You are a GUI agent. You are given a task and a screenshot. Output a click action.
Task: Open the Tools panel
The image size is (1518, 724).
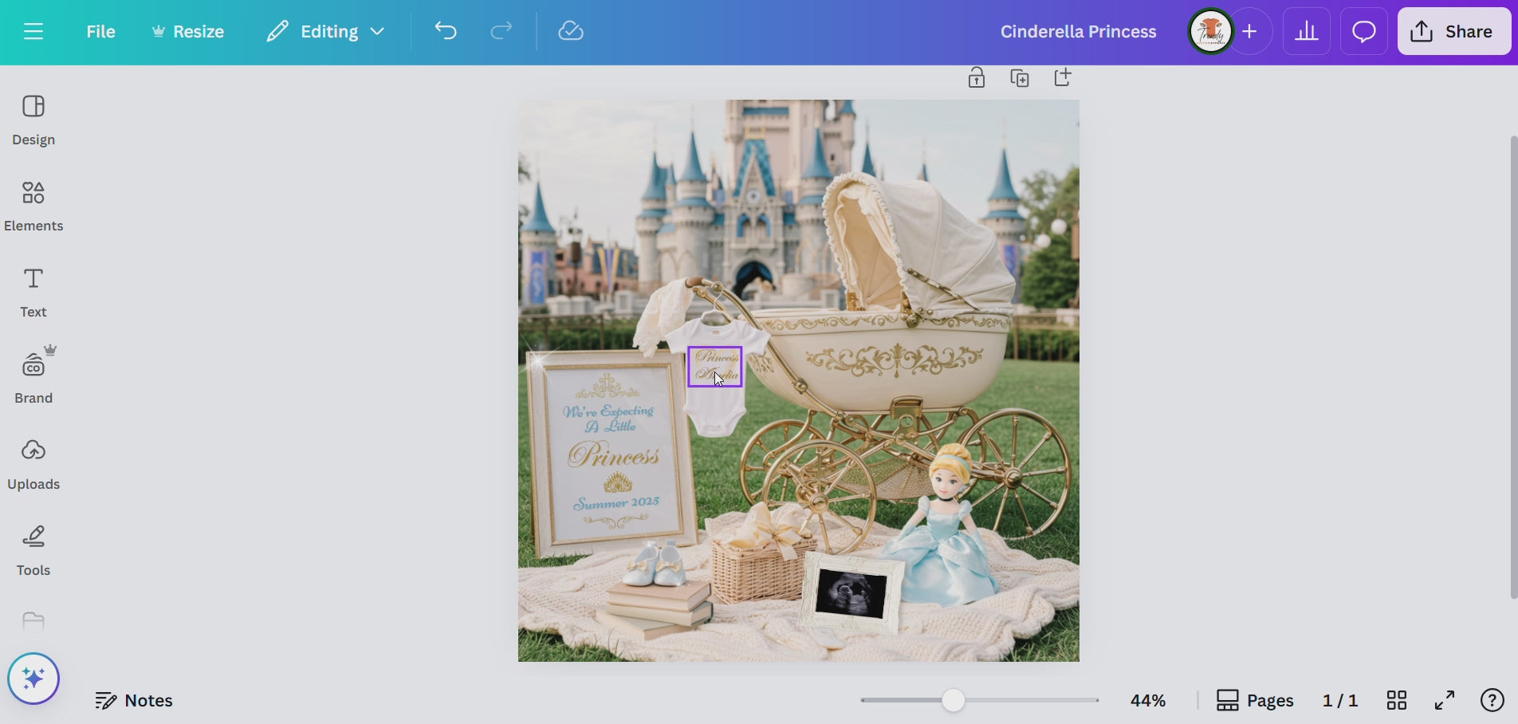click(33, 551)
